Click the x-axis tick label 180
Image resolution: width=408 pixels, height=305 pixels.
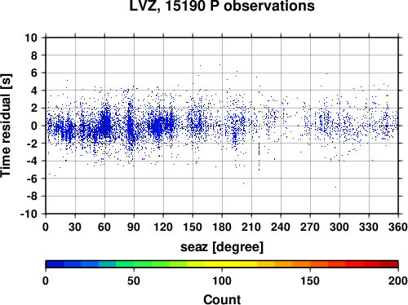(222, 227)
